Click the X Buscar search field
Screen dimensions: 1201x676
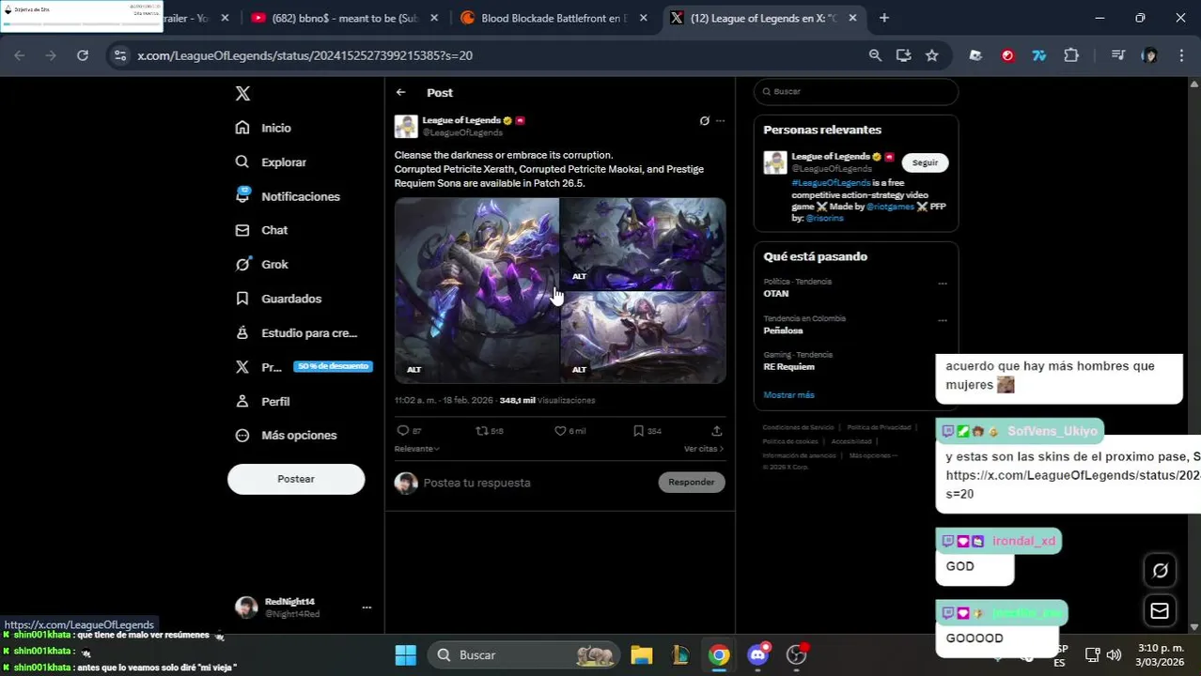856,91
